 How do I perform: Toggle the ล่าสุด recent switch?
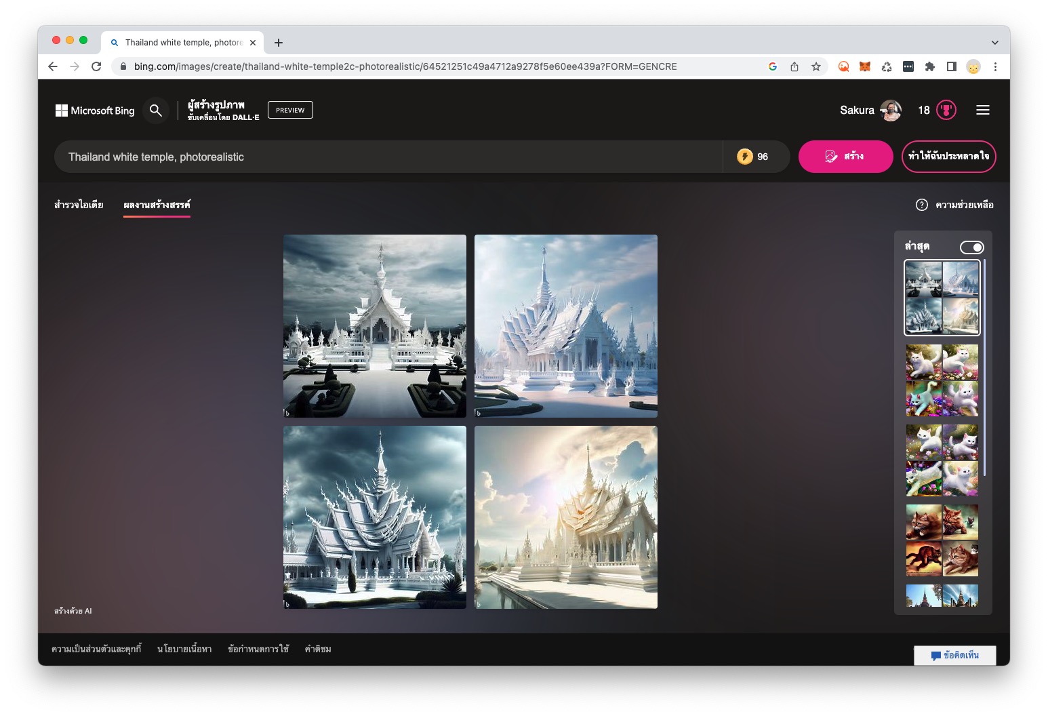971,247
